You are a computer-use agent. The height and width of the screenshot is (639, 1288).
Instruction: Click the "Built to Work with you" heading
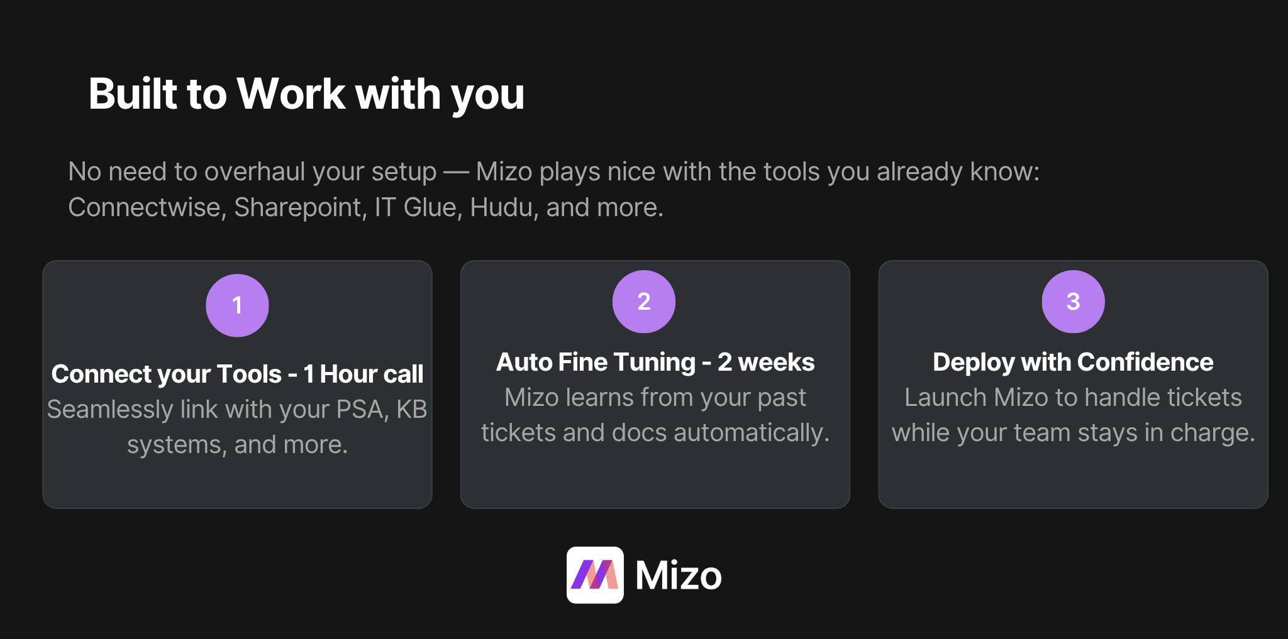pos(306,94)
